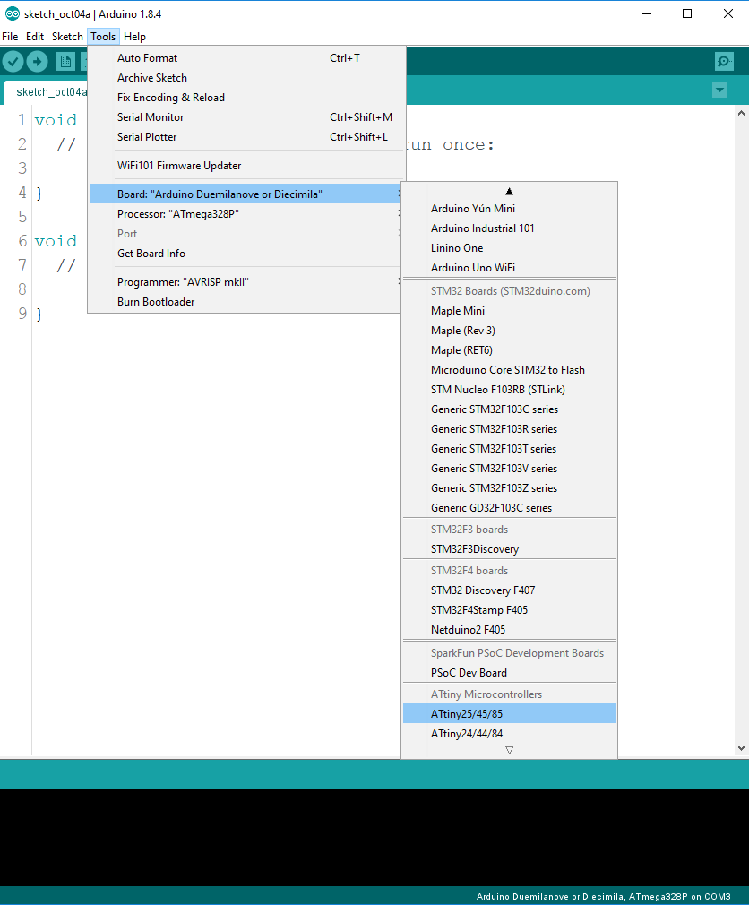Launch WiFi101 Firmware Updater
This screenshot has height=905, width=749.
[245, 165]
